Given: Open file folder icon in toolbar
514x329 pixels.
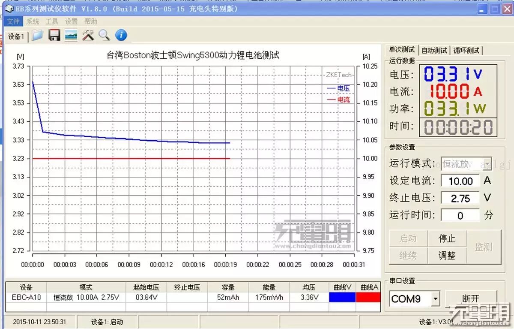Looking at the screenshot, I should click(37, 35).
